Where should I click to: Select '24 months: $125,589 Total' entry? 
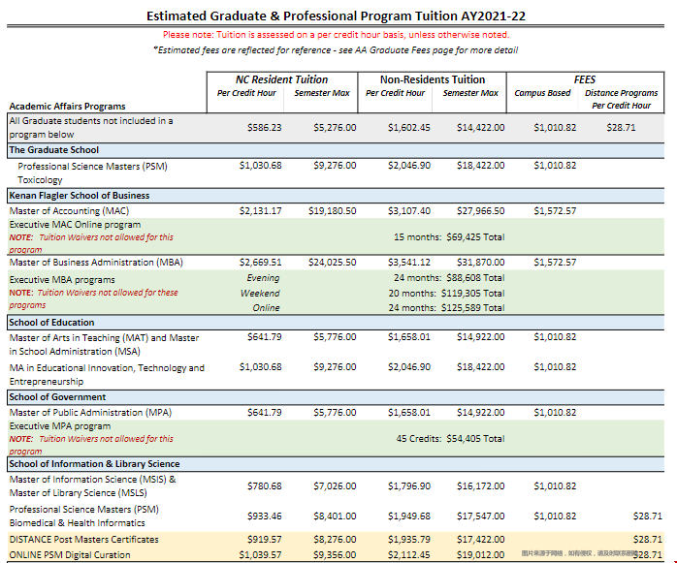click(446, 308)
